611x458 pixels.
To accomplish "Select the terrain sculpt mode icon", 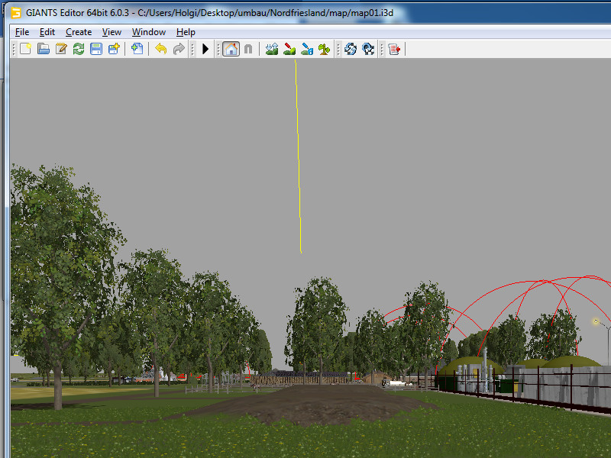I will pos(272,49).
